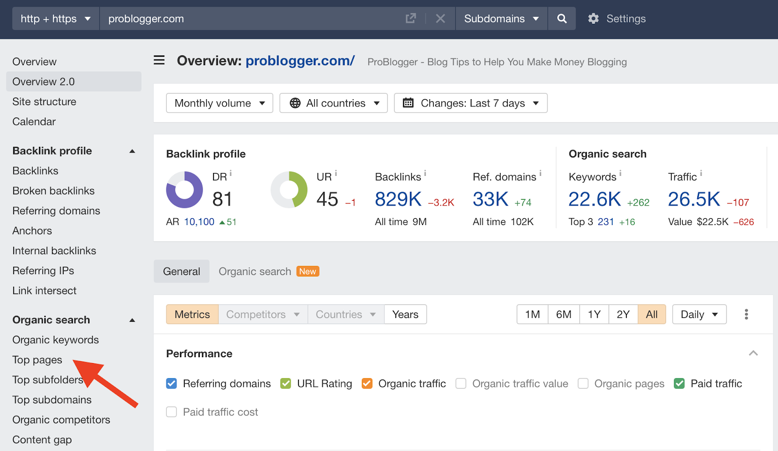Click the UR donut chart
This screenshot has width=778, height=451.
(x=289, y=190)
